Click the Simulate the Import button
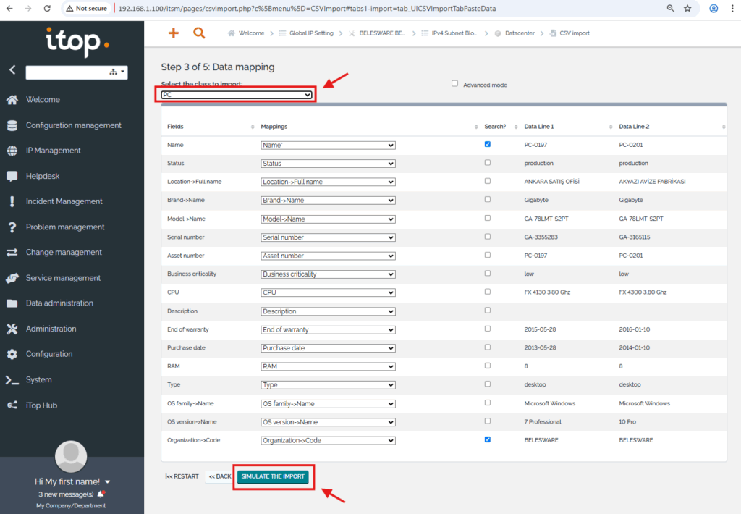 273,476
